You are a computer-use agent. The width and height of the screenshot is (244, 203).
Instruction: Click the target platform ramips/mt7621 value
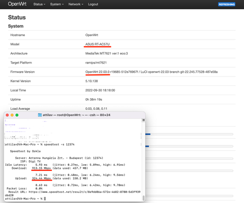pyautogui.click(x=96, y=63)
